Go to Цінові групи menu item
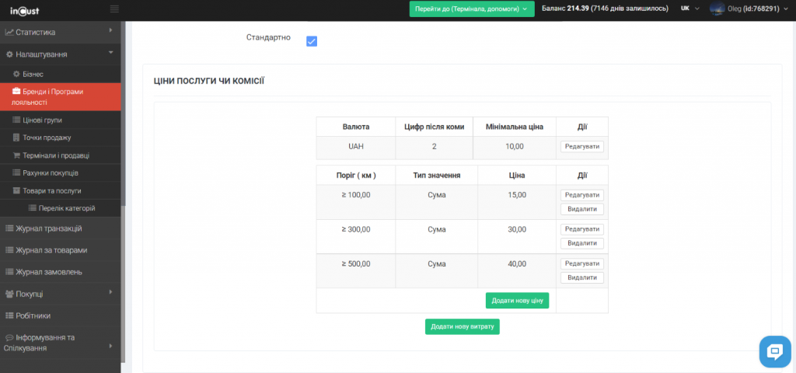The width and height of the screenshot is (796, 373). 42,120
